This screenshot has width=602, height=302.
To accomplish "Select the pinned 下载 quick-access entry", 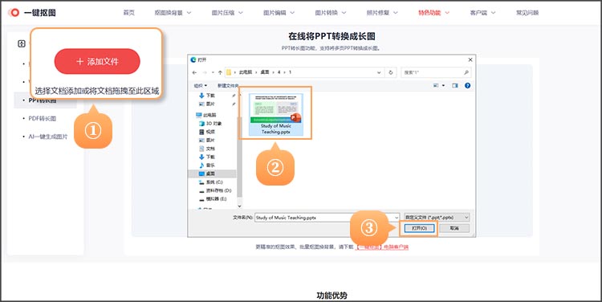I will (206, 96).
